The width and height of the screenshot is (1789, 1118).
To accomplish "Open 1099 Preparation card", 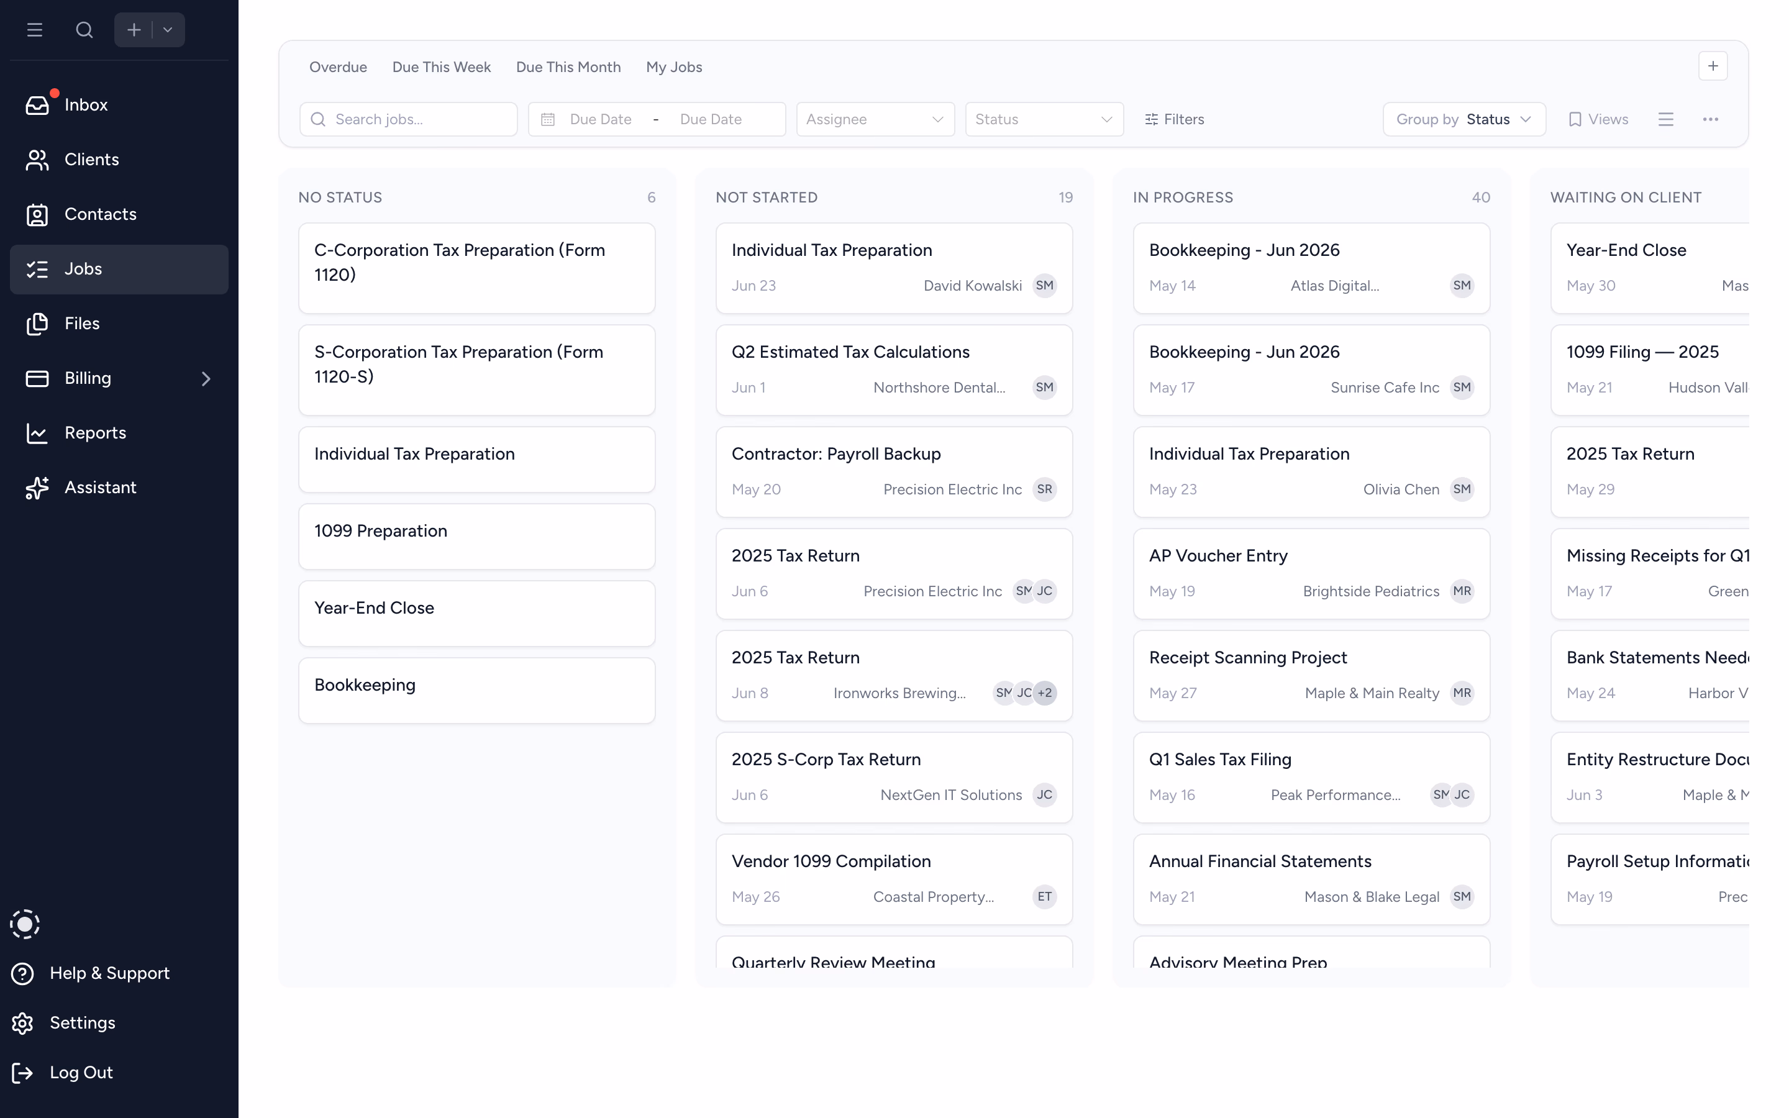I will (x=477, y=537).
